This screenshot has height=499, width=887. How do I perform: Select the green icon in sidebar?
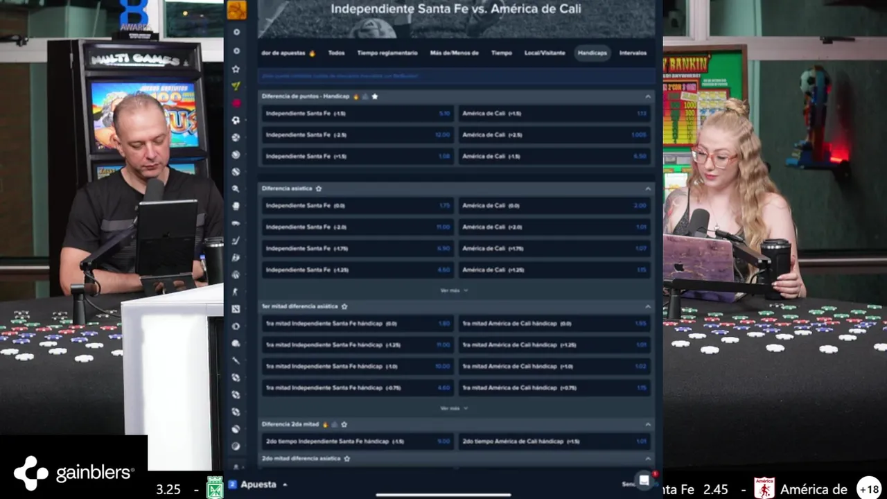coord(236,86)
